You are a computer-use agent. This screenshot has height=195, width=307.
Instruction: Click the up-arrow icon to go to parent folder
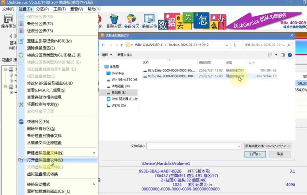(122, 45)
